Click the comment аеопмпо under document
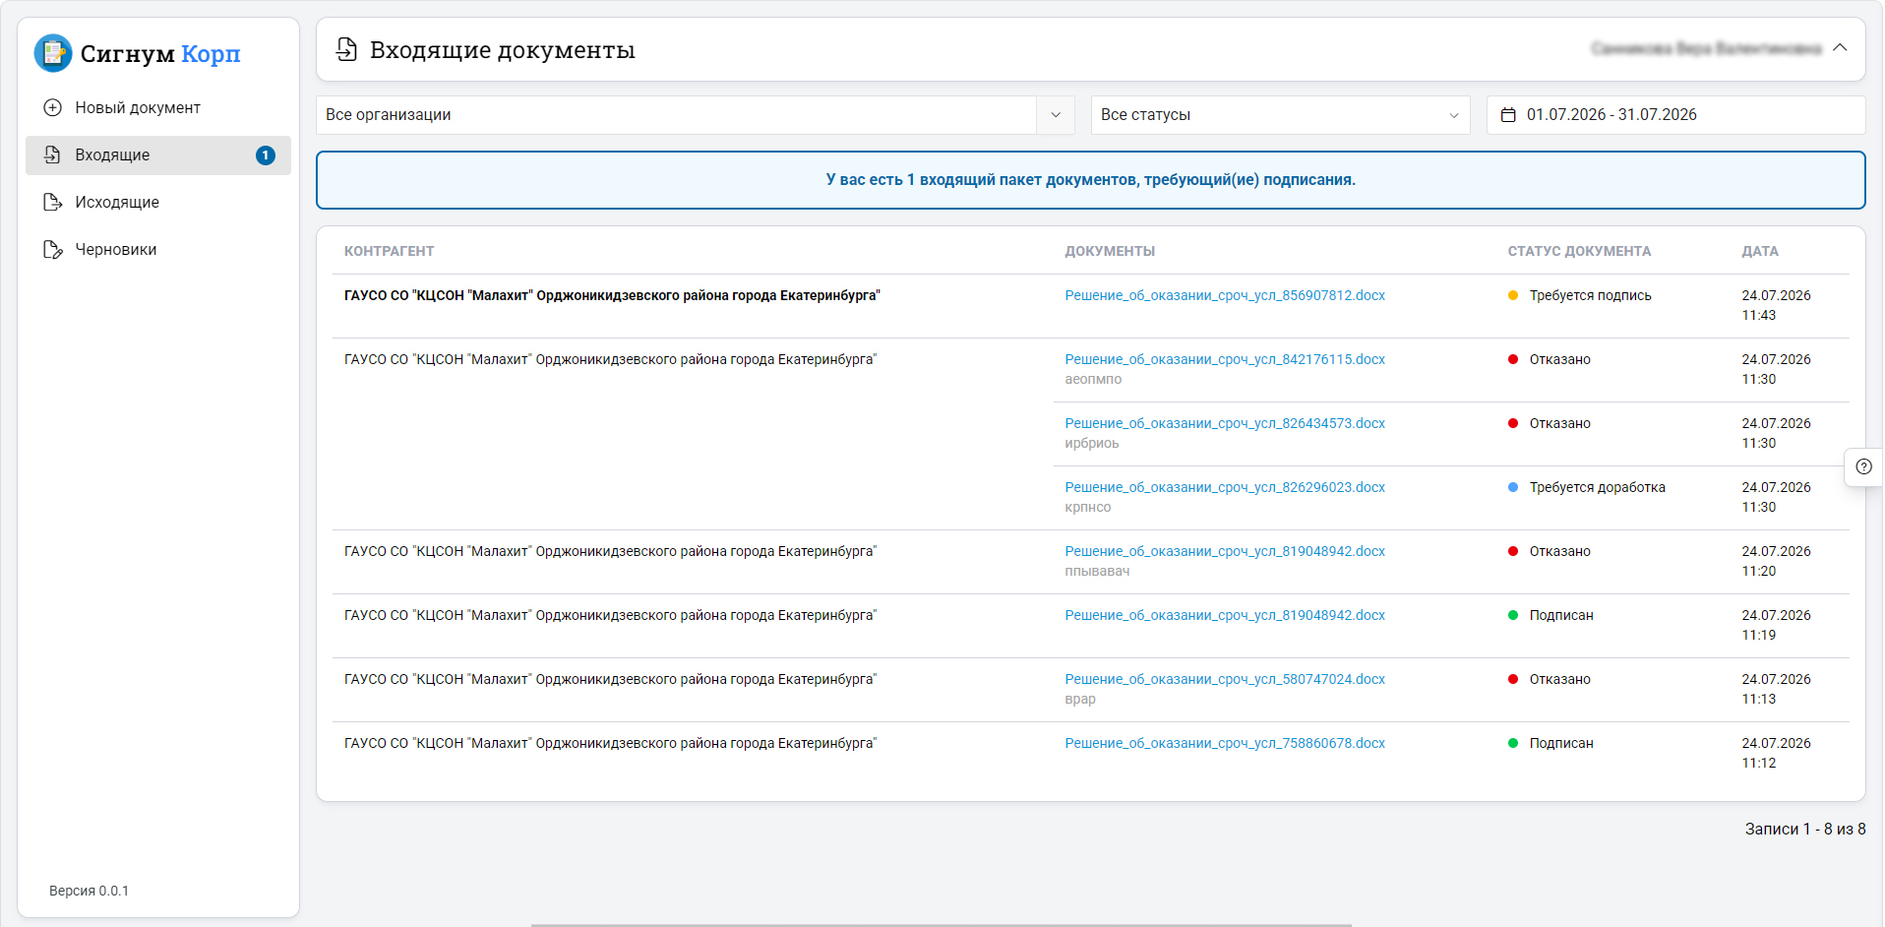Screen dimensions: 1885x927 pos(1093,379)
